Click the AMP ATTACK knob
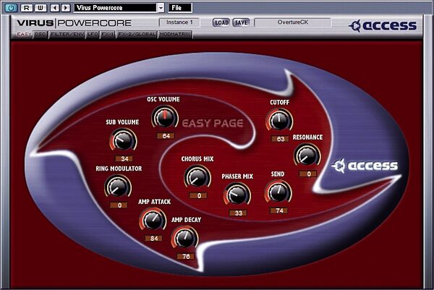Screen dimensions: 434x290 point(153,220)
